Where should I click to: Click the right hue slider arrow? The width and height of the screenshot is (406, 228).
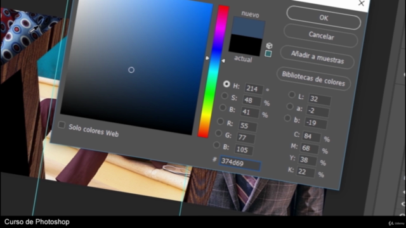pyautogui.click(x=223, y=61)
